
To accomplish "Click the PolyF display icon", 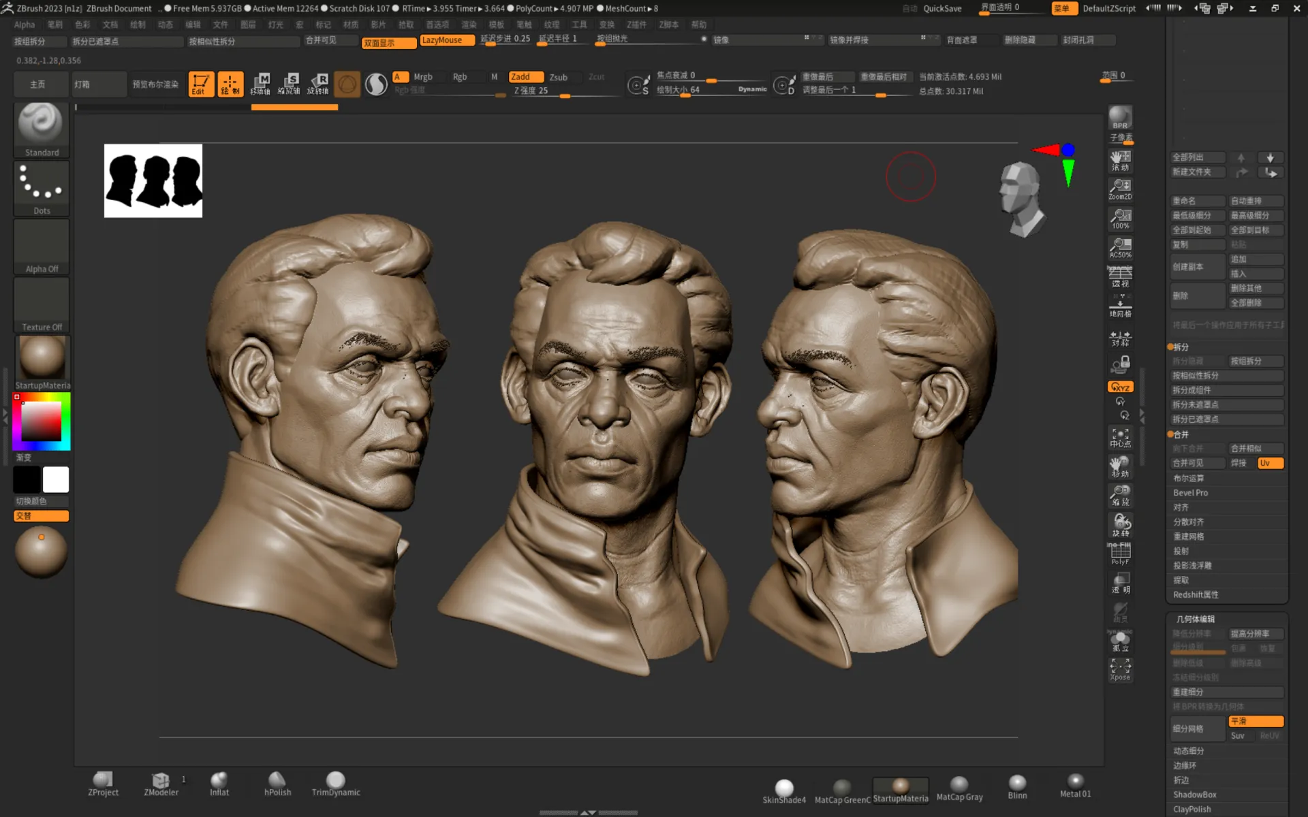I will 1120,554.
